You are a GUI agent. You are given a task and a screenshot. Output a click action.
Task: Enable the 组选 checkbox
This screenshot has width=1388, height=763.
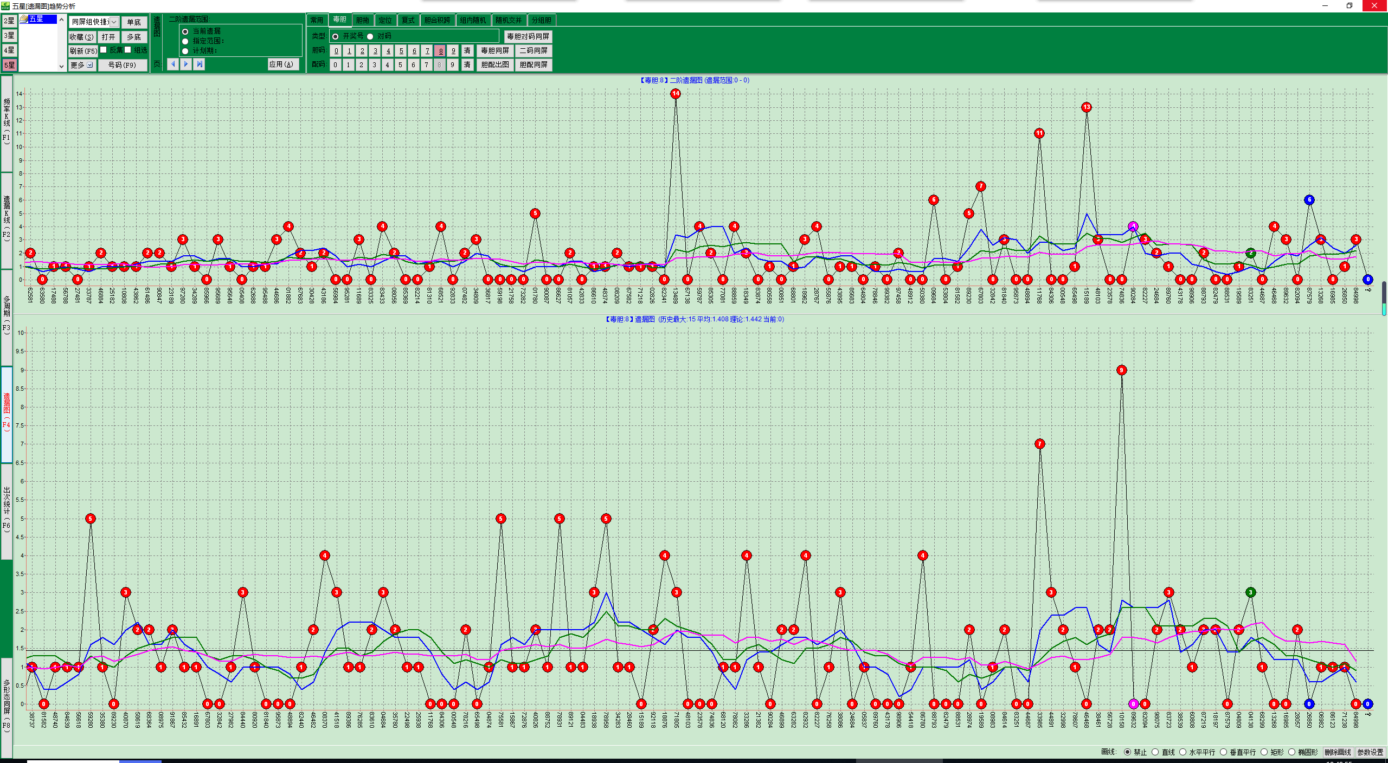(x=128, y=50)
